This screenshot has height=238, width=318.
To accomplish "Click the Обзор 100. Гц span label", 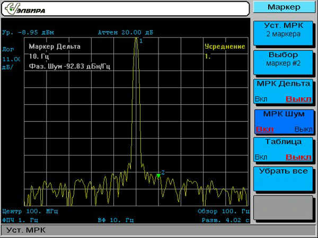I will coord(224,212).
